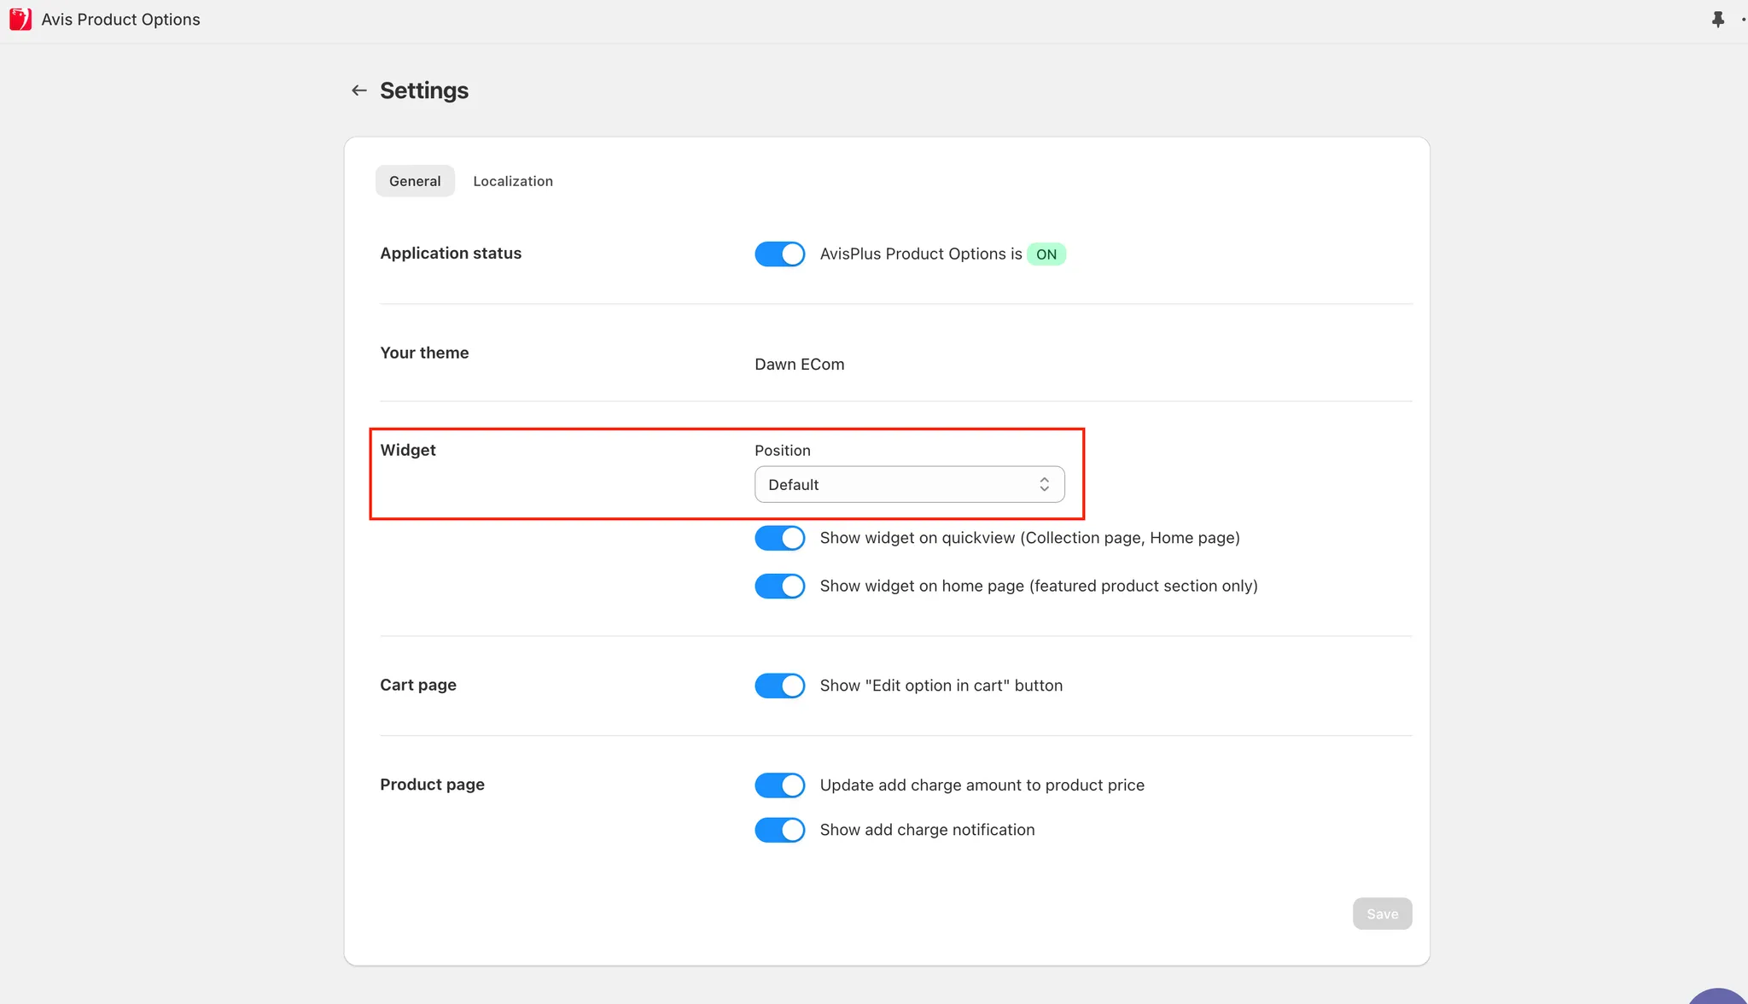This screenshot has width=1748, height=1004.
Task: Disable Show widget on quickview toggle
Action: (x=779, y=538)
